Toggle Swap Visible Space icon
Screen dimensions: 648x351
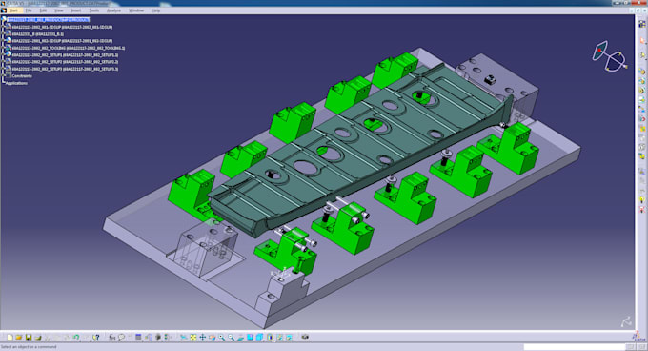(290, 338)
